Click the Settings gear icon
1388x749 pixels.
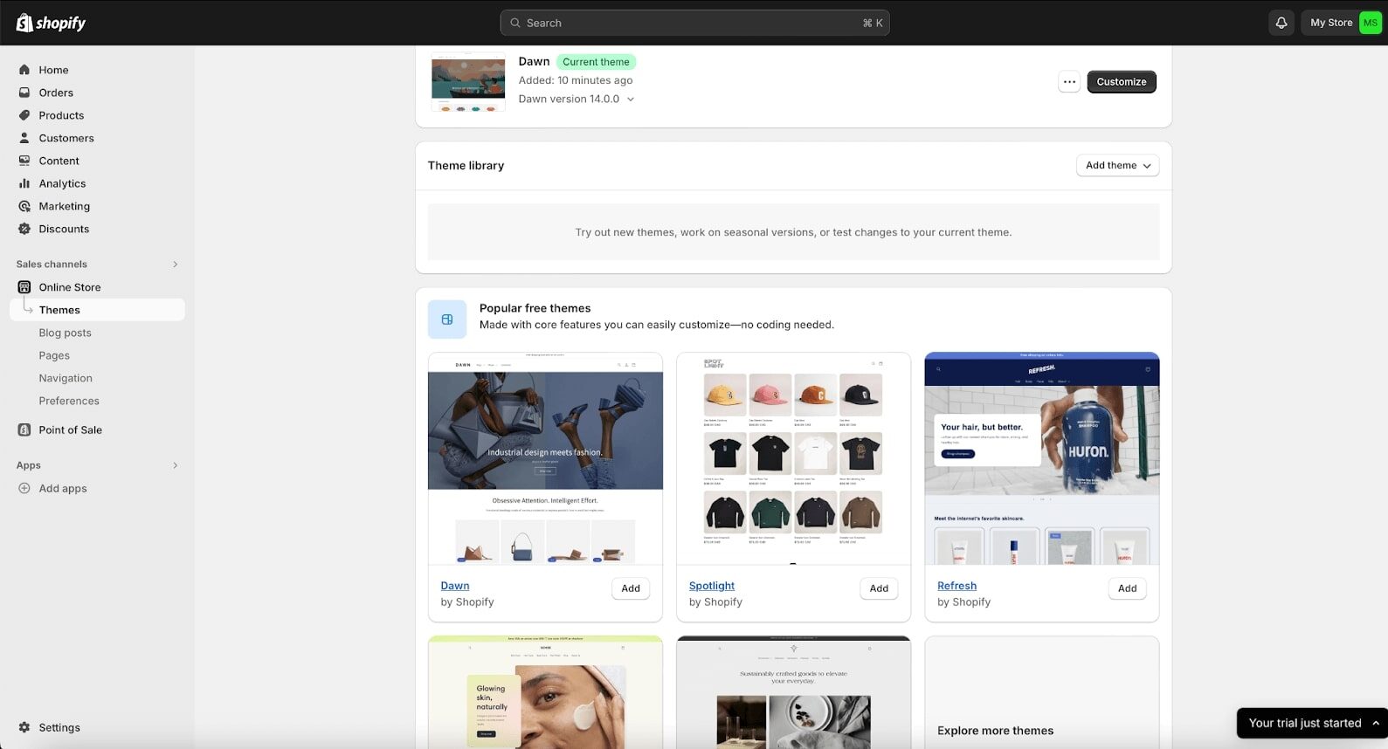click(24, 727)
